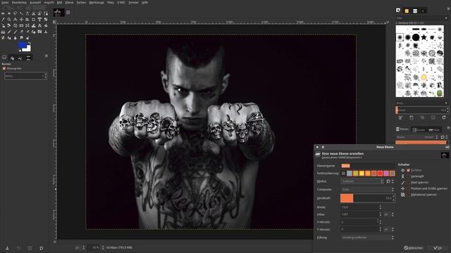Pick the blue Farbmarkierung swatch
This screenshot has height=253, width=451.
[x=350, y=174]
